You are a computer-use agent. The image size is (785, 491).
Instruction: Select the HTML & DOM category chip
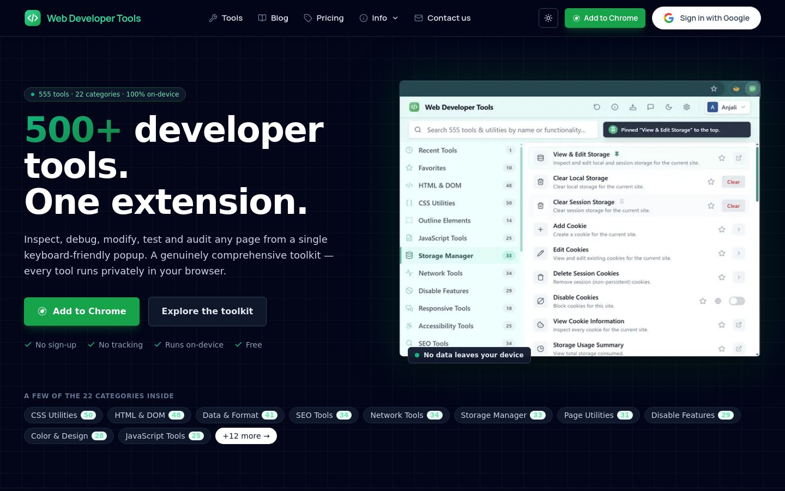[149, 415]
